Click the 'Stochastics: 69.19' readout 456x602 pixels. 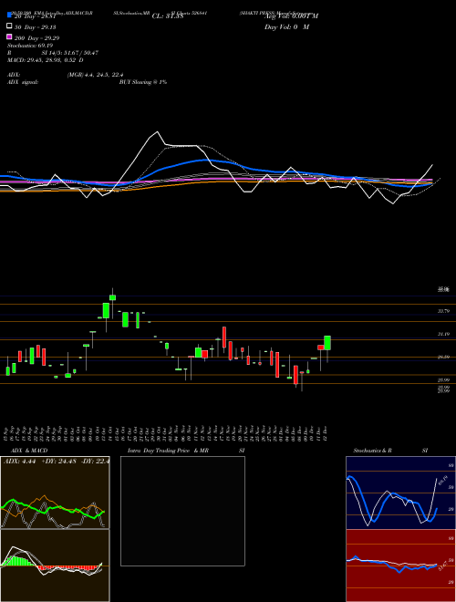[x=30, y=46]
